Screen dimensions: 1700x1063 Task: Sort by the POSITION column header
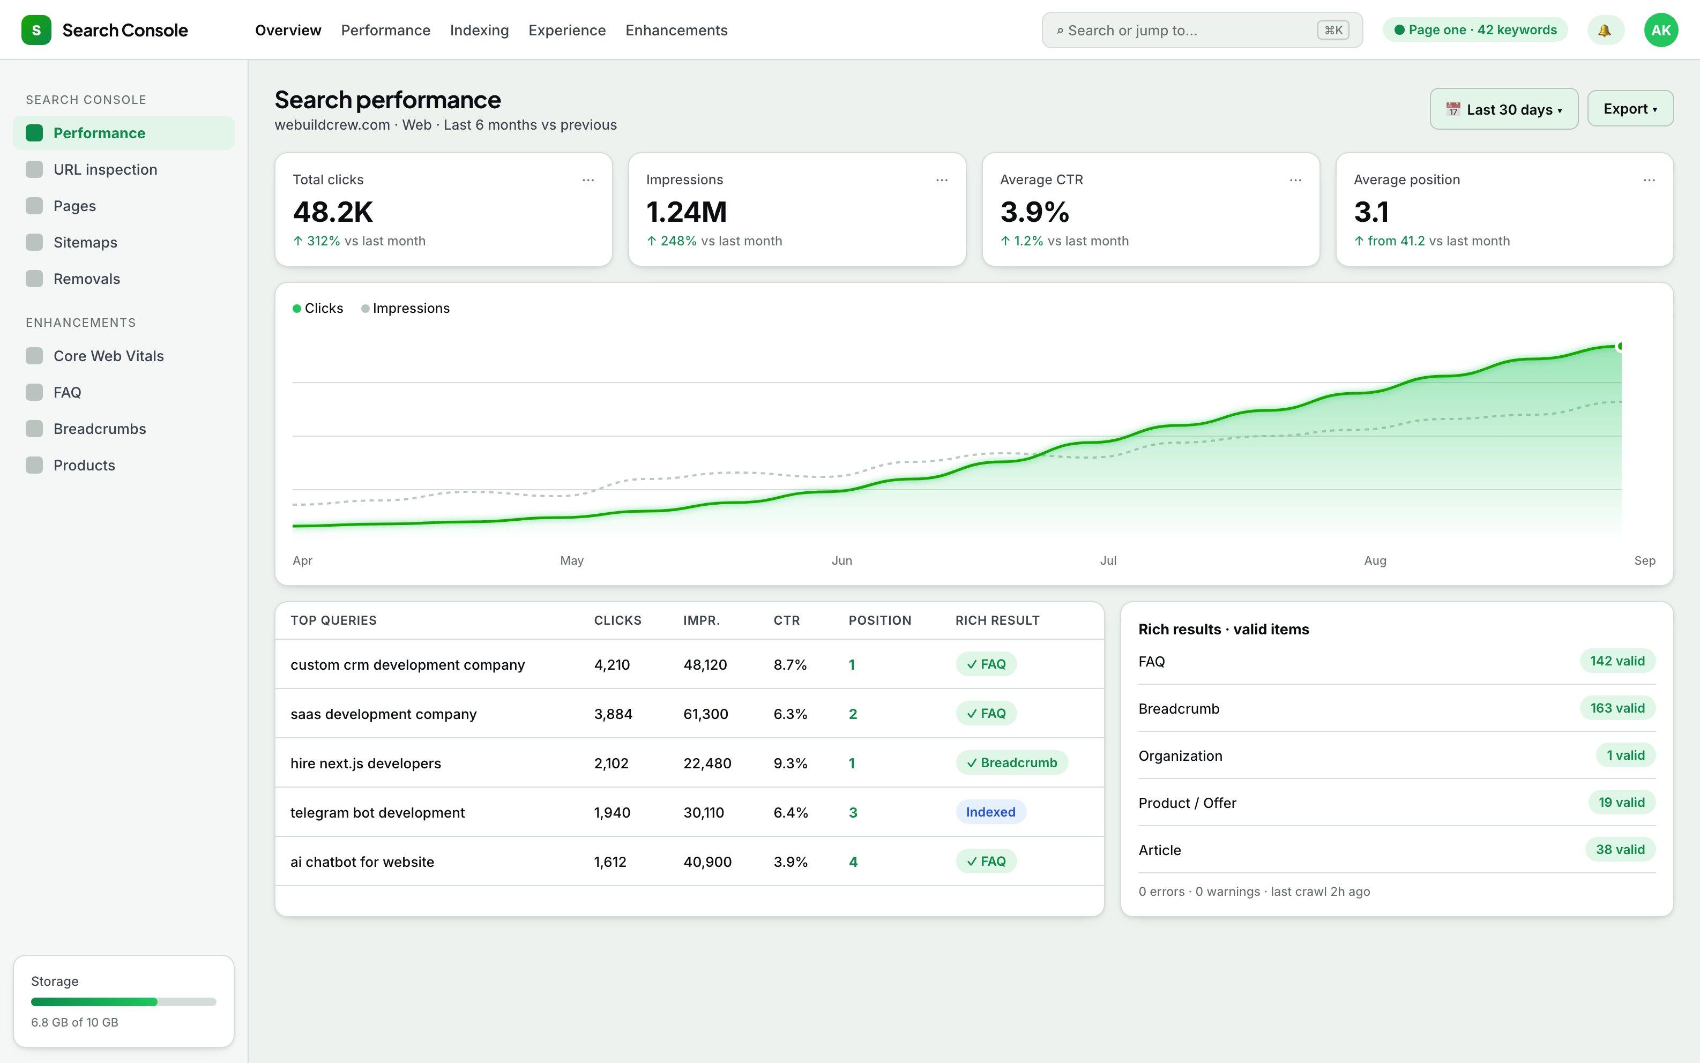879,620
